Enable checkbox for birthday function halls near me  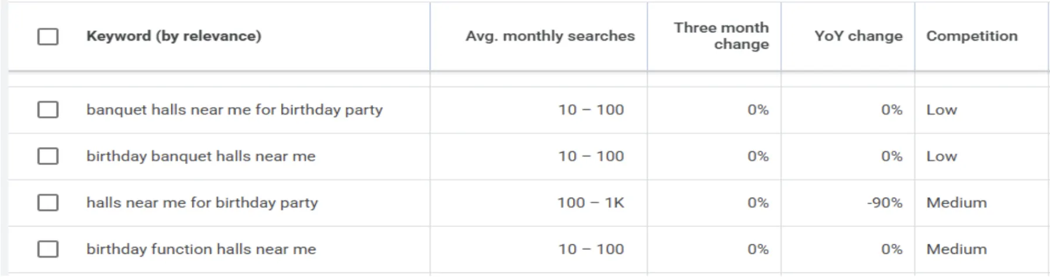[x=48, y=249]
